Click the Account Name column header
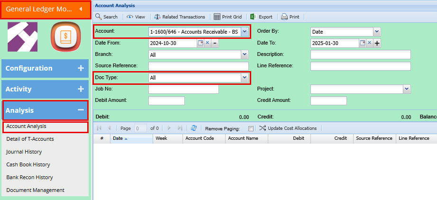This screenshot has width=437, height=200. [x=246, y=138]
